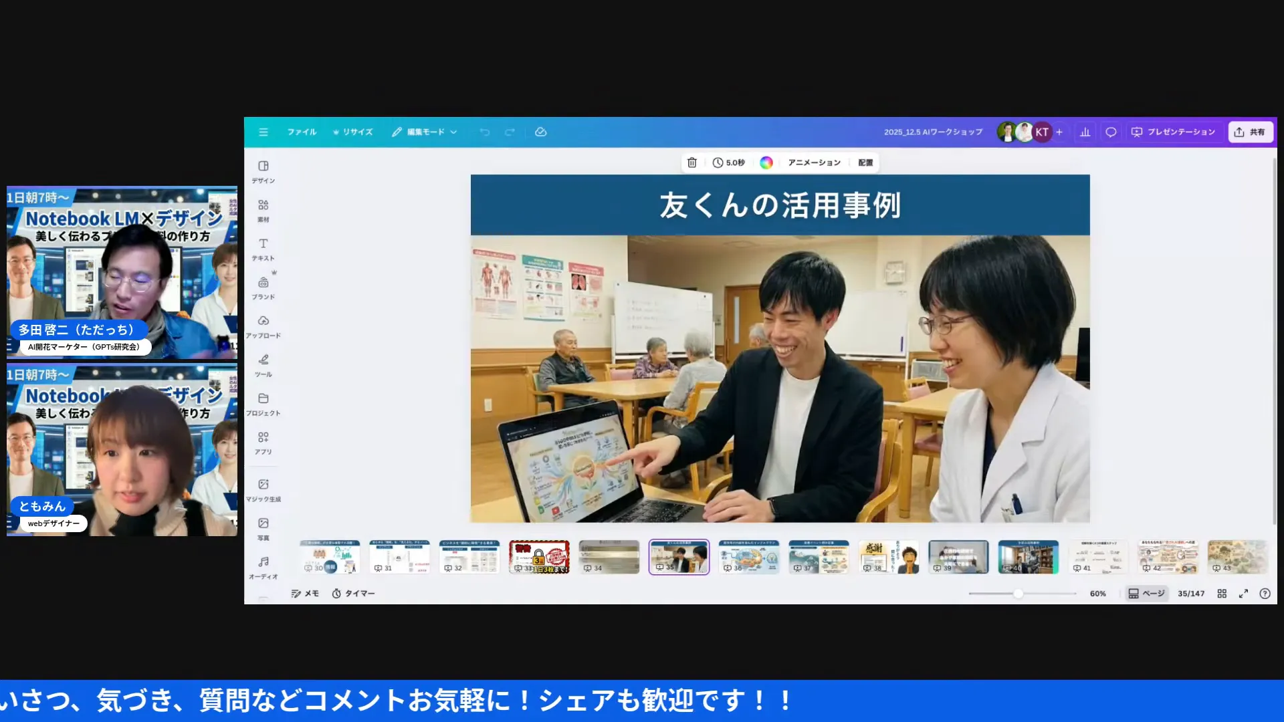The height and width of the screenshot is (722, 1284).
Task: Select slide thumbnail 36 in the filmstrip
Action: pos(748,556)
